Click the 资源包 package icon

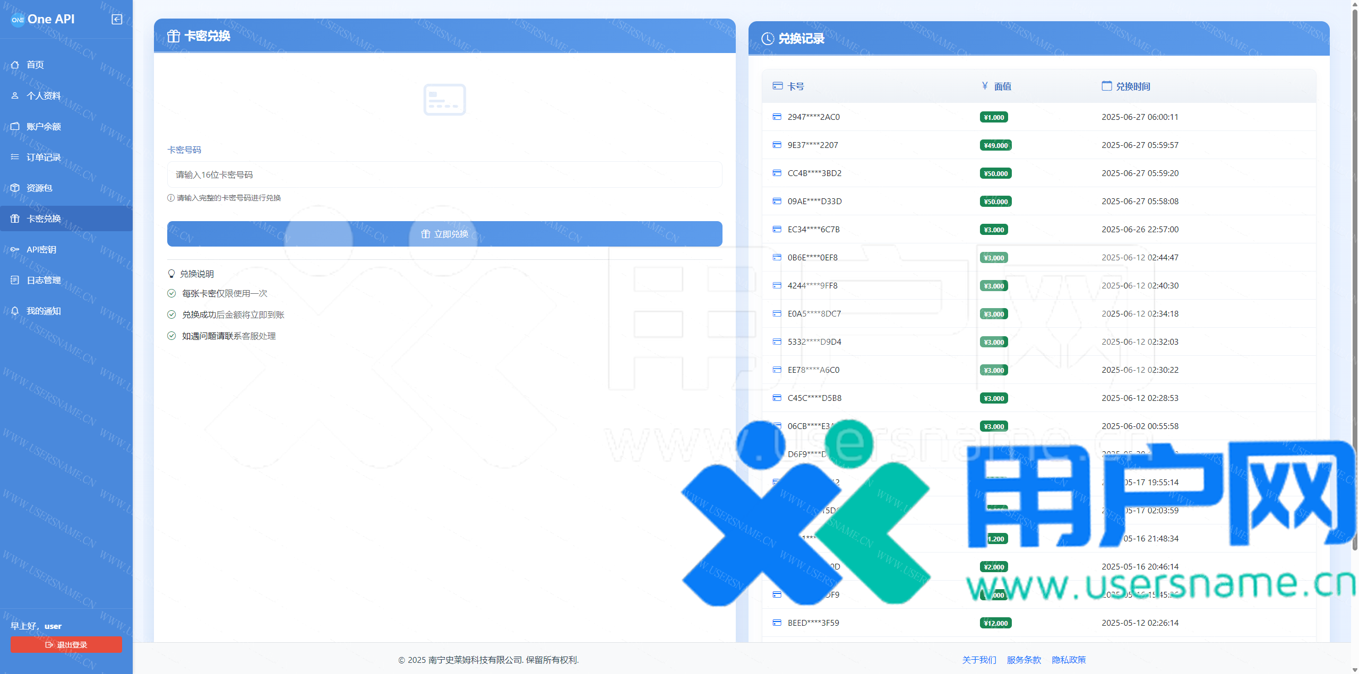(15, 188)
